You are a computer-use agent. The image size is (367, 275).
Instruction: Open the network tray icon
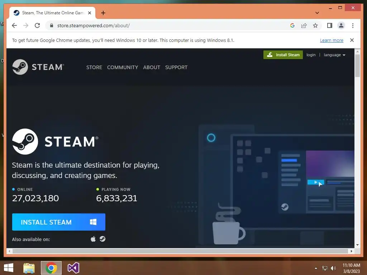pos(325,268)
